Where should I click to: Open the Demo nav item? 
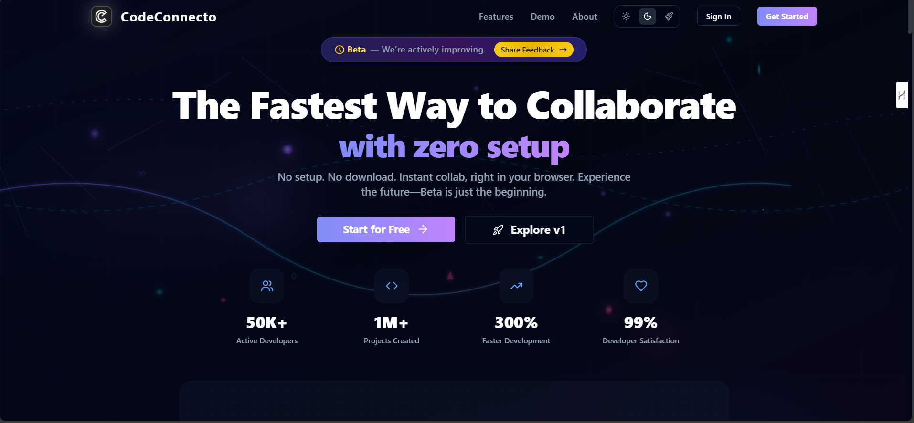click(542, 17)
